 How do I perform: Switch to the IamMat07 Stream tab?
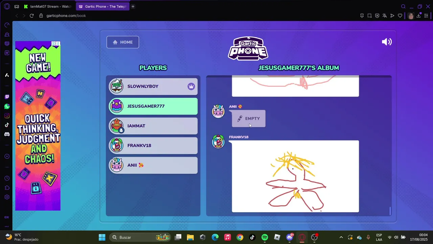coord(48,6)
